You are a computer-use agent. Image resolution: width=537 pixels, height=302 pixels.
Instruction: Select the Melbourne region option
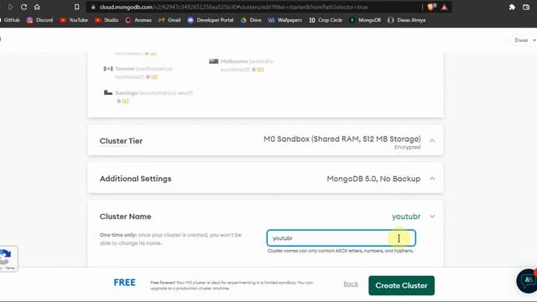pos(242,65)
